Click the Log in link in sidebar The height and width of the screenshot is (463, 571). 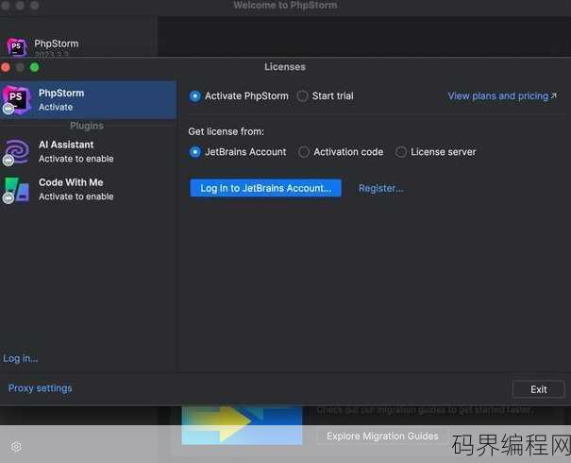(21, 359)
